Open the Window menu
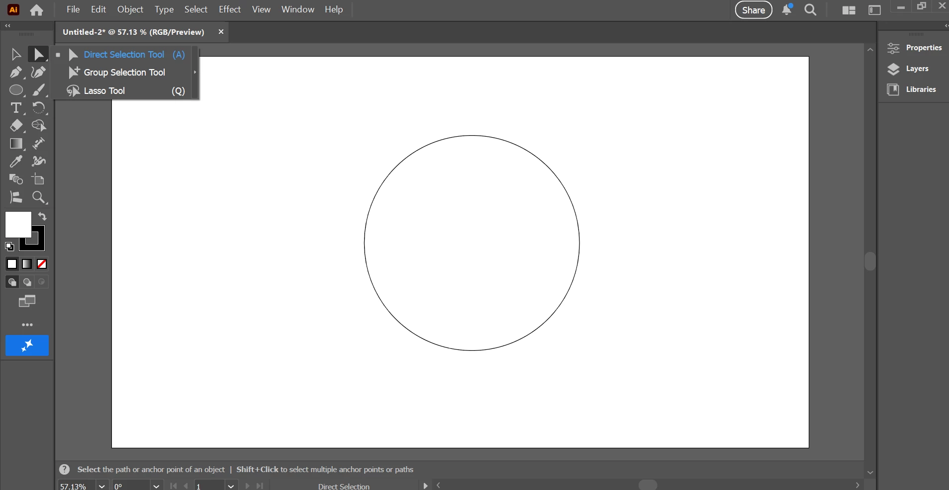Image resolution: width=949 pixels, height=490 pixels. click(298, 9)
